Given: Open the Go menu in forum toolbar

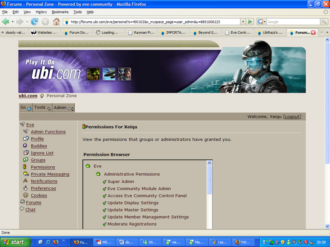Looking at the screenshot, I should click(x=26, y=107).
